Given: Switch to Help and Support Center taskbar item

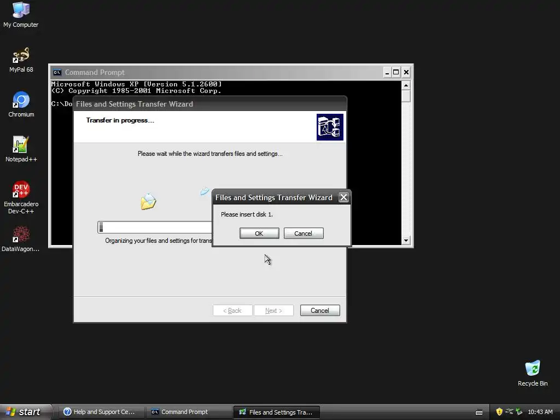Looking at the screenshot, I should [x=100, y=412].
